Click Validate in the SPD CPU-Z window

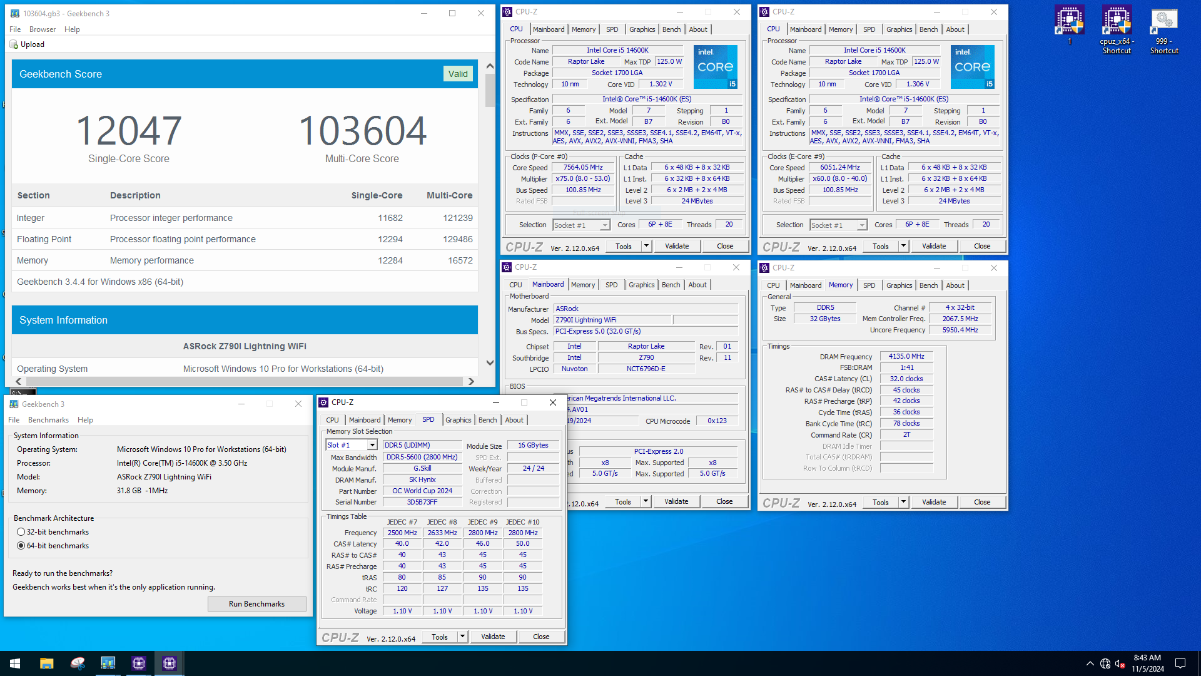(x=493, y=637)
